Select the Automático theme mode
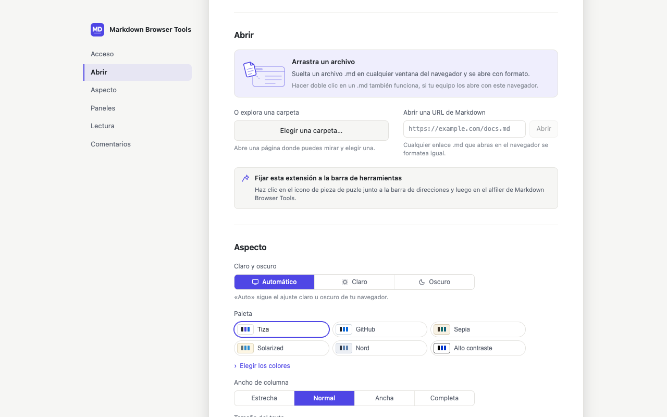This screenshot has width=667, height=417. pos(275,282)
